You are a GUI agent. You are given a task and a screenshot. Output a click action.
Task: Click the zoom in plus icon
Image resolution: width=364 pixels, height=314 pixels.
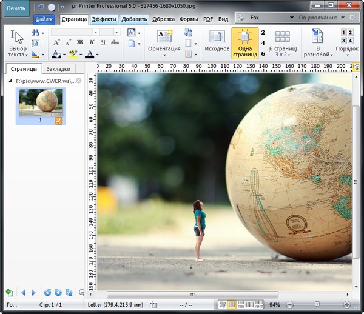tap(347, 304)
